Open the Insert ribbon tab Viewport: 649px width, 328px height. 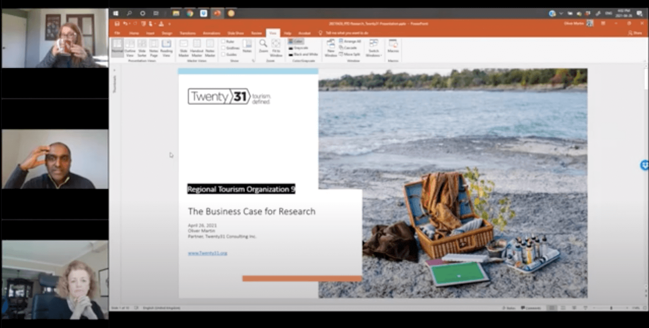150,33
